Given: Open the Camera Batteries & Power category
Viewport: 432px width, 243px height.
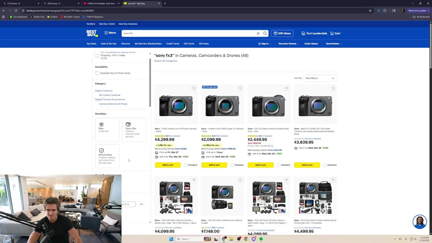Looking at the screenshot, I should coord(113,104).
